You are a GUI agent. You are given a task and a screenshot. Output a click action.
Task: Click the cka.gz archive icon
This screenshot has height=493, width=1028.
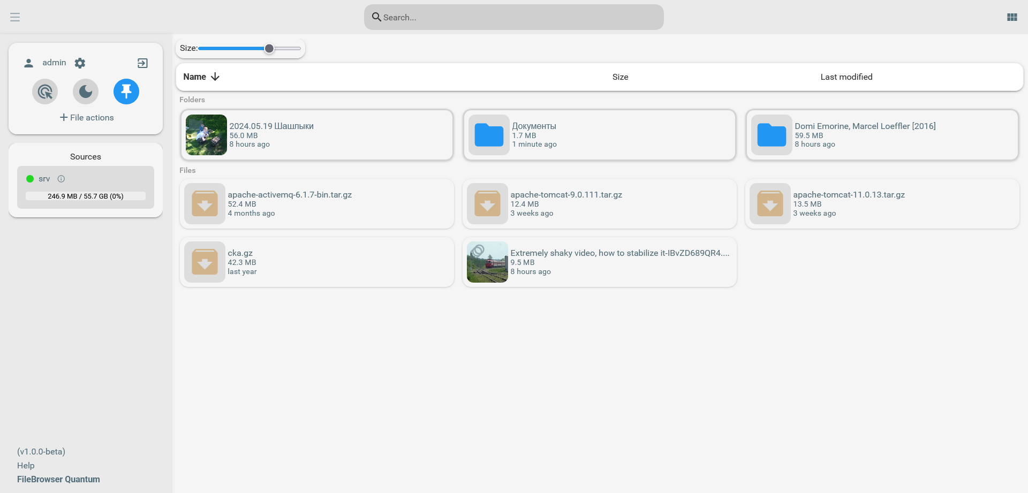tap(205, 262)
